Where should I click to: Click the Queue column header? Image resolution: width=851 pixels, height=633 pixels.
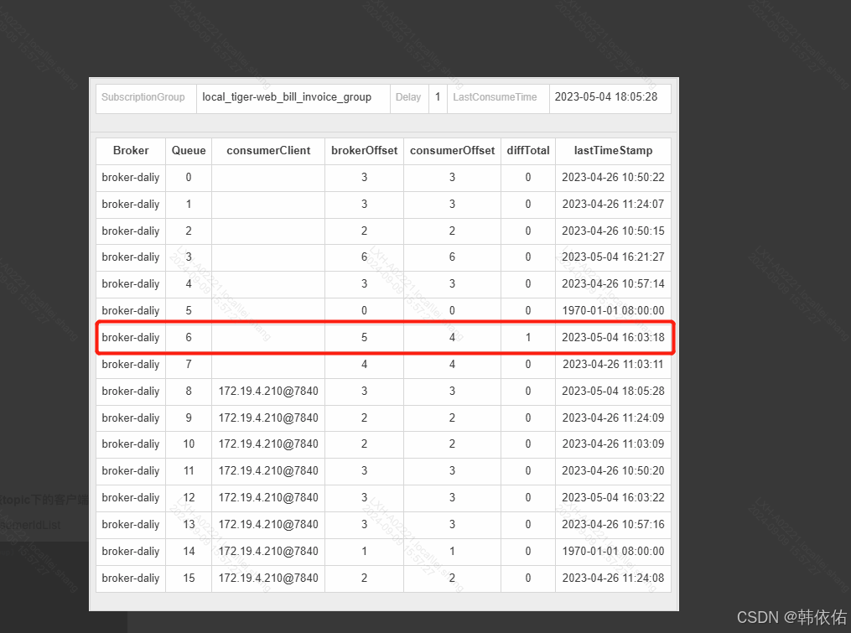coord(189,150)
